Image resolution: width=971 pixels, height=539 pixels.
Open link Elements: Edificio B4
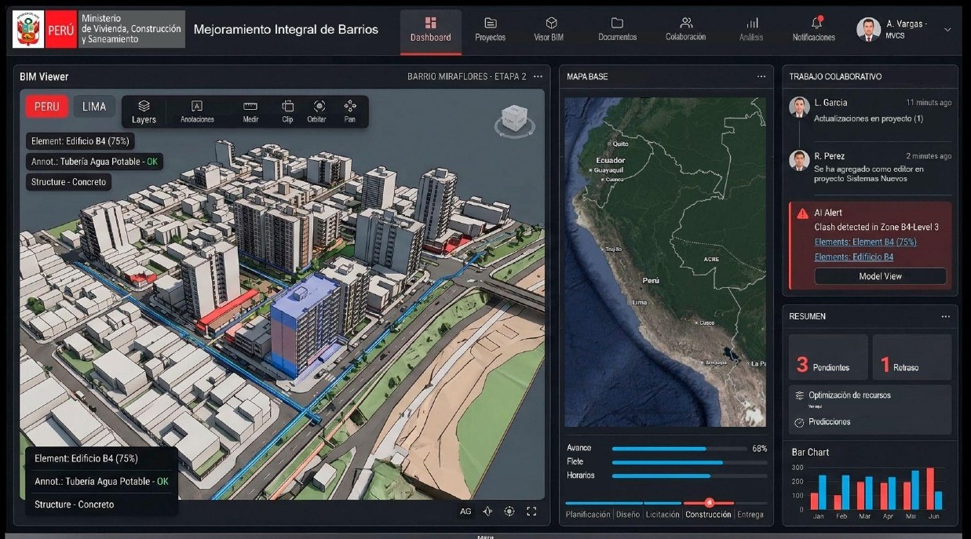(x=854, y=257)
